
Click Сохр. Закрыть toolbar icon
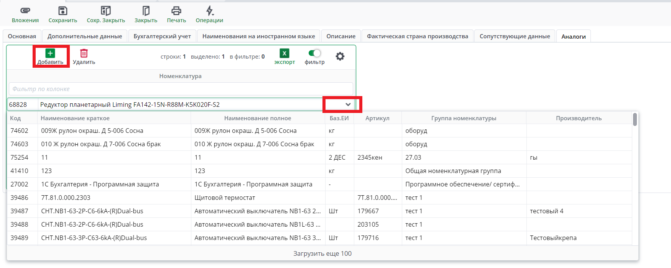[105, 11]
